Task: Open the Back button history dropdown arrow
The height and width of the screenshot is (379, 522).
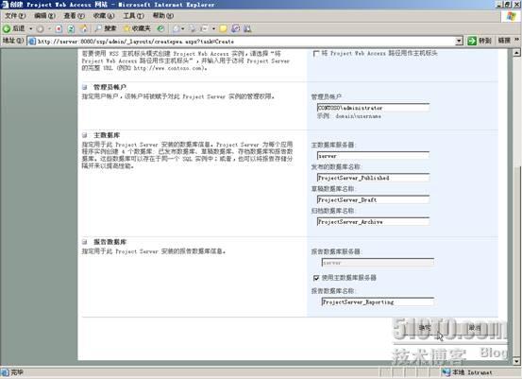Action: [x=30, y=28]
